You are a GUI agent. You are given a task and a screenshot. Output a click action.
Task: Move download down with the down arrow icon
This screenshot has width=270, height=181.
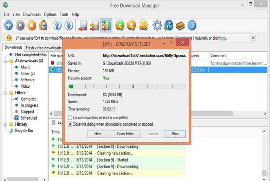tap(69, 25)
